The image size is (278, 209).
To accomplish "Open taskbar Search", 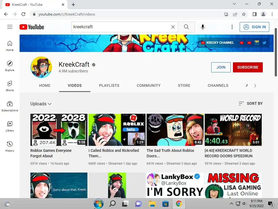I will pos(112,204).
